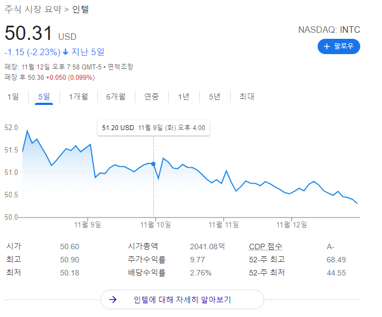Viewport: 382px width, 317px height.
Task: Click the 주가수익률 value 9.77
Action: pos(198,260)
